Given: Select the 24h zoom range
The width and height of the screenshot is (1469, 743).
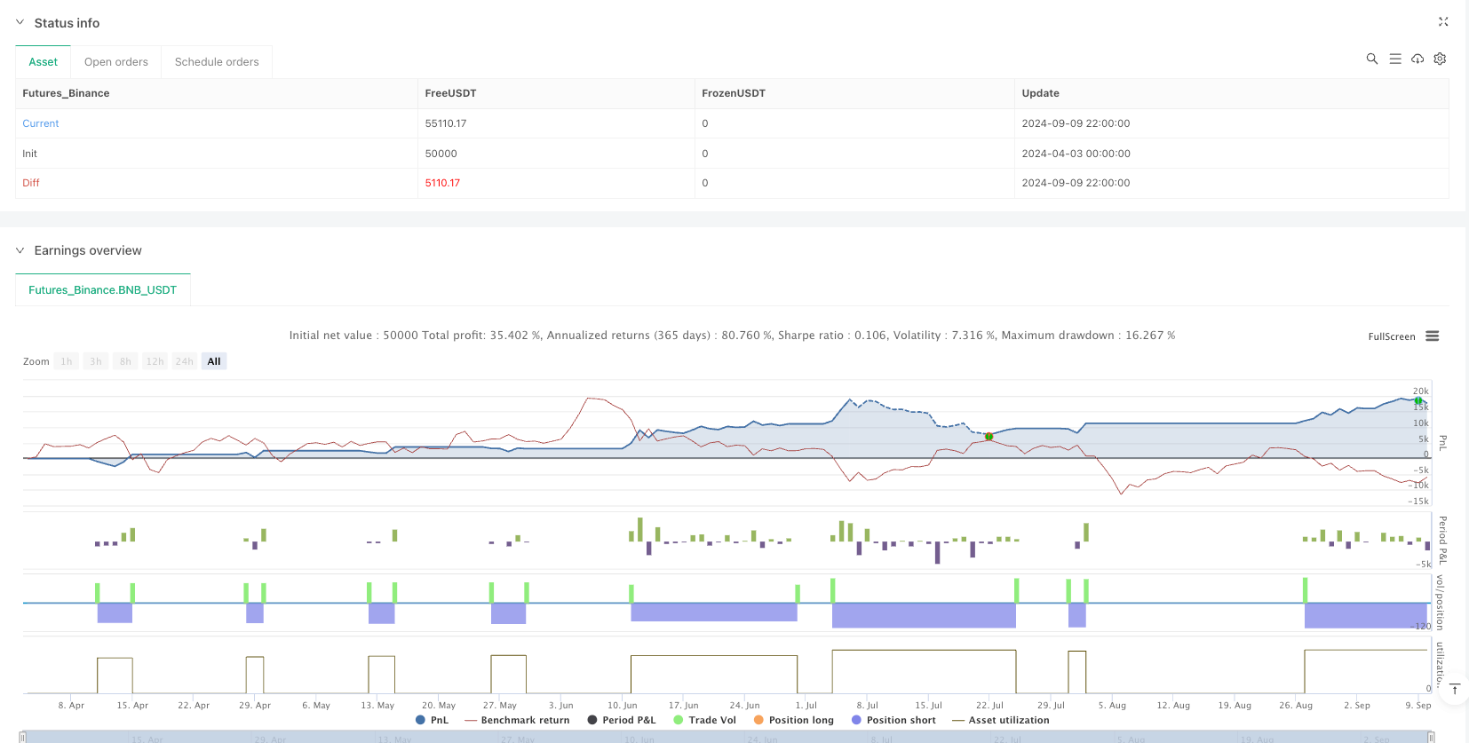Looking at the screenshot, I should coord(184,361).
